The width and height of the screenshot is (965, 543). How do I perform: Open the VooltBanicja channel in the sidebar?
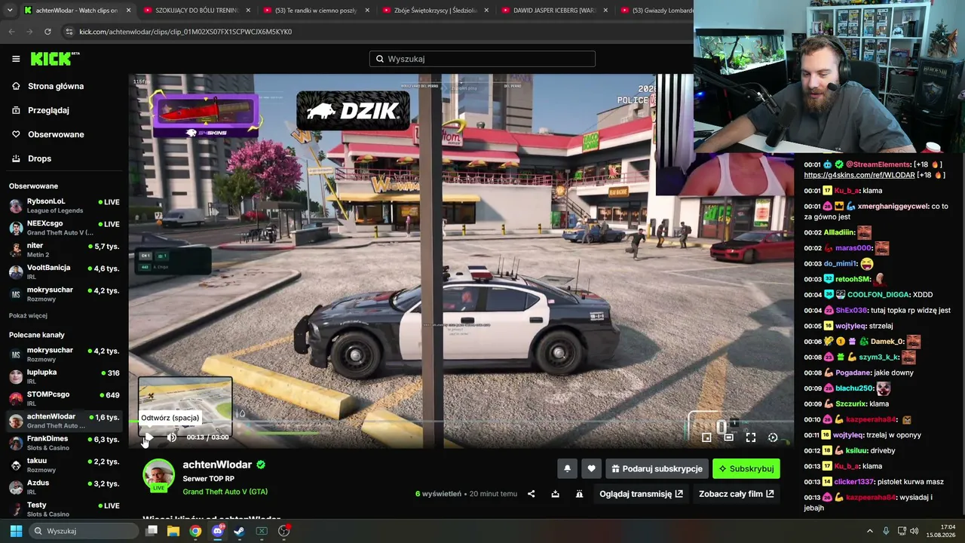coord(64,271)
